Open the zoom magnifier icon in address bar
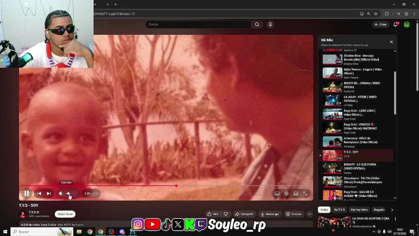Screen dimensions: 419x236 click(x=369, y=14)
